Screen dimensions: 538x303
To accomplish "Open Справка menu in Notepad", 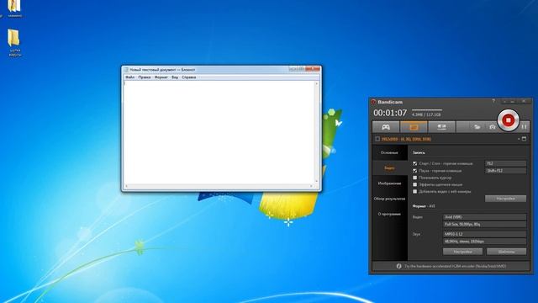I will [x=188, y=77].
